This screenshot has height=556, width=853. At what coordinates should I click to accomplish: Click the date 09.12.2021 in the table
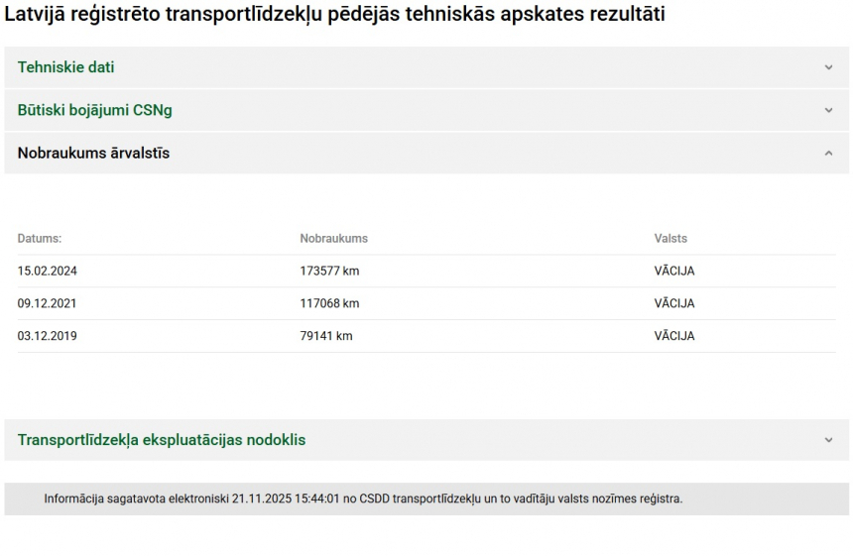pyautogui.click(x=47, y=303)
